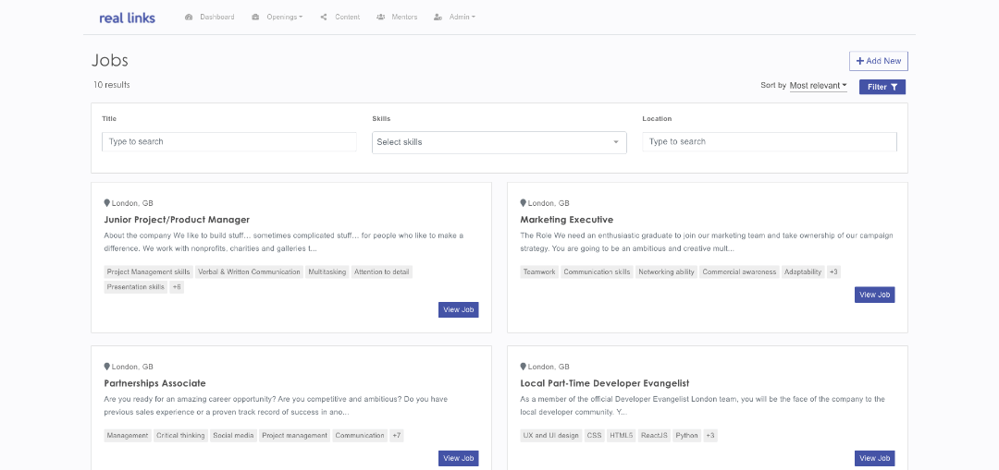Click the Mentors people icon
This screenshot has height=470, width=999.
pos(381,18)
